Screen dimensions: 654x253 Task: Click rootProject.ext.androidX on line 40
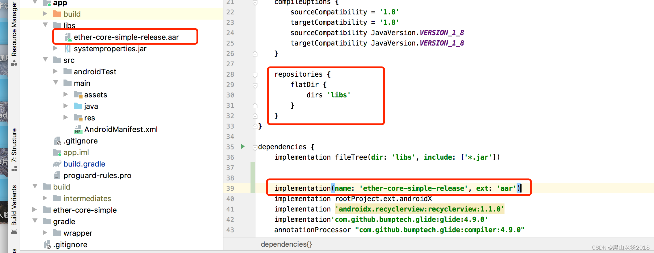point(383,199)
